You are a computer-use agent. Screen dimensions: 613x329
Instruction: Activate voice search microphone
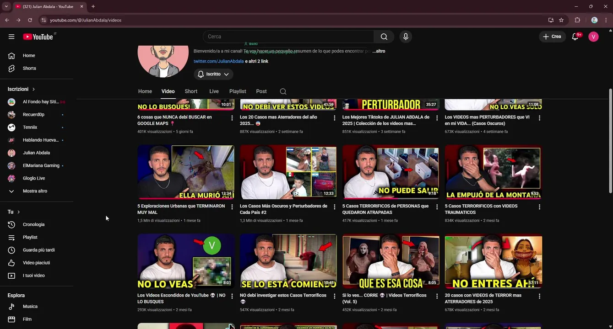[405, 37]
